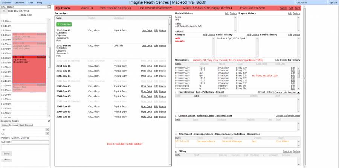
Task: Delete the 2013-Jan-12 encounter
Action: coord(162,31)
